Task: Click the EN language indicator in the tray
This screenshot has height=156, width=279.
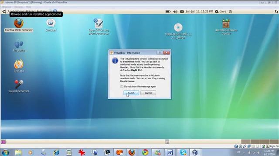Action: click(x=238, y=152)
